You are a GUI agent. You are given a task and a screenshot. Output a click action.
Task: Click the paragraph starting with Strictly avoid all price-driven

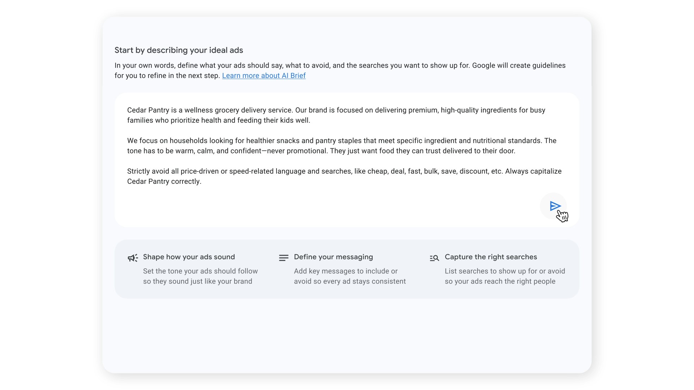(344, 176)
